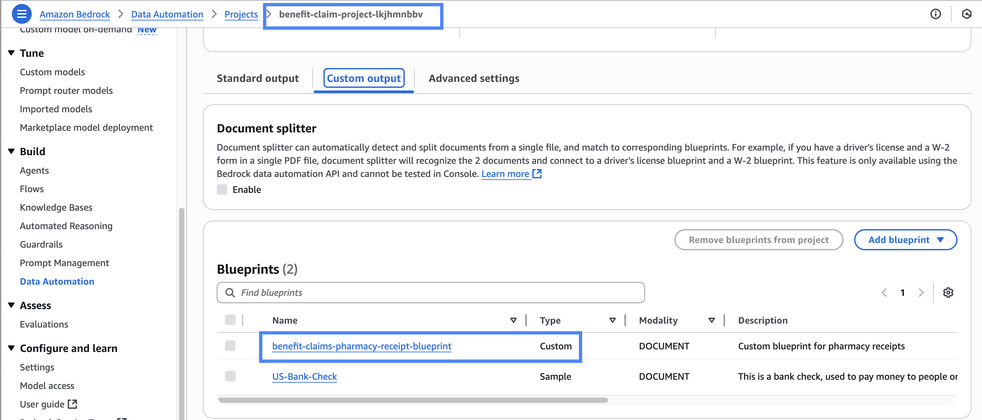Screen dimensions: 982x420
Task: Open the US-Bank-Check blueprint link
Action: 304,376
